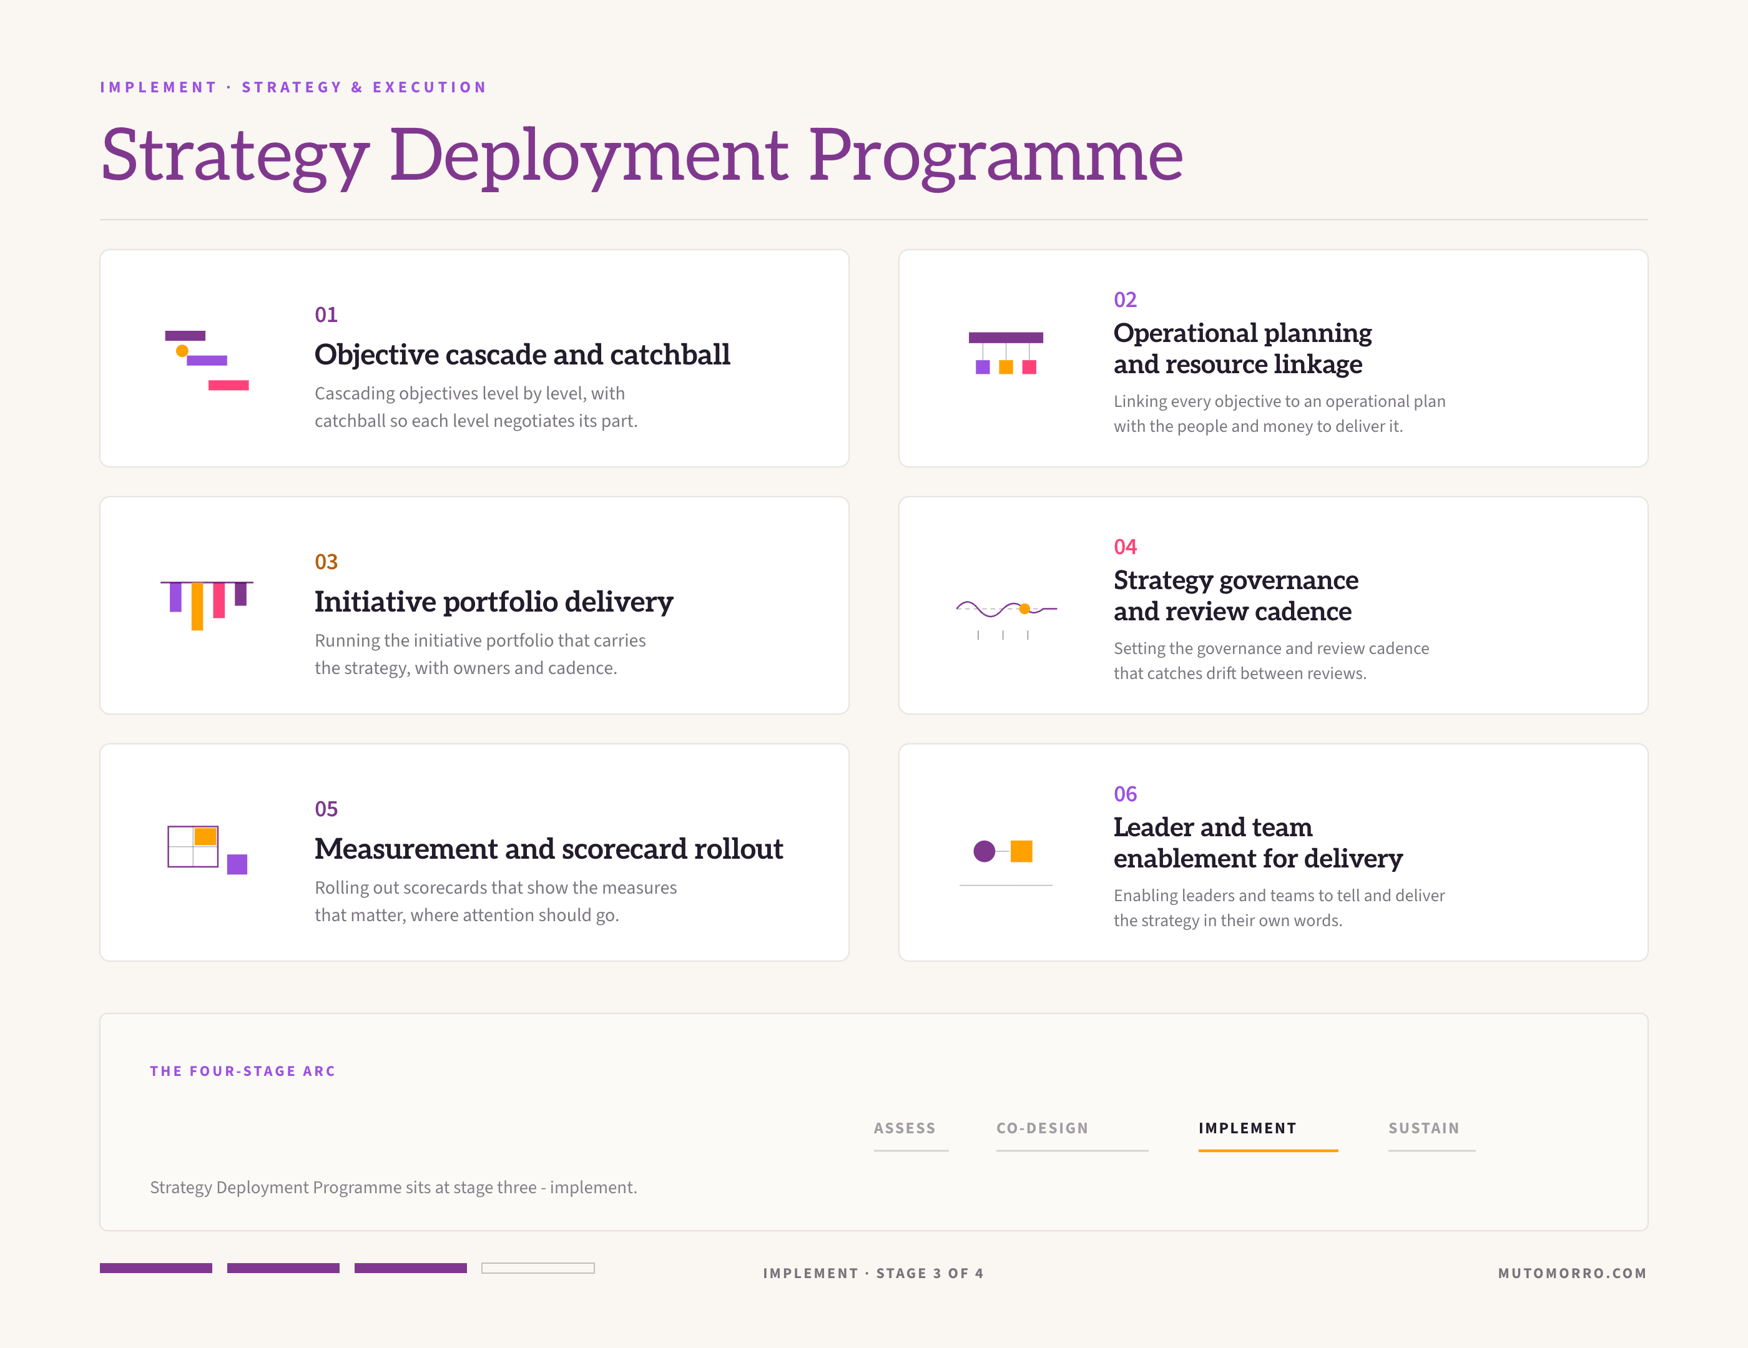
Task: Click THE FOUR-STAGE ARC heading
Action: coord(242,1071)
